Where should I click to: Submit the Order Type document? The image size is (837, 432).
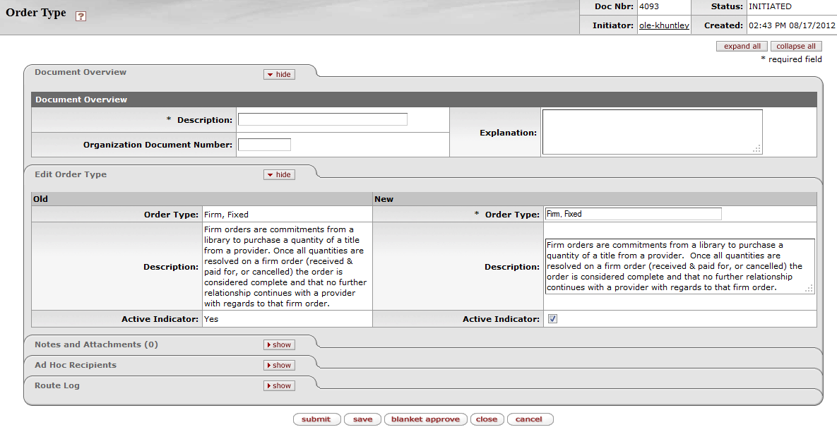tap(316, 419)
